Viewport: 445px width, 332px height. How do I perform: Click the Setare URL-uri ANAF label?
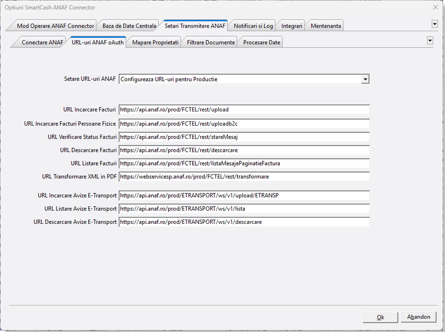[x=90, y=79]
